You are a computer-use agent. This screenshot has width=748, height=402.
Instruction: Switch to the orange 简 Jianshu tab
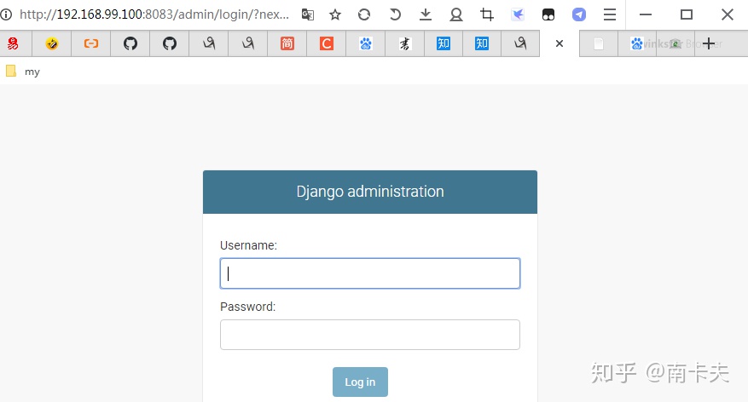click(287, 43)
